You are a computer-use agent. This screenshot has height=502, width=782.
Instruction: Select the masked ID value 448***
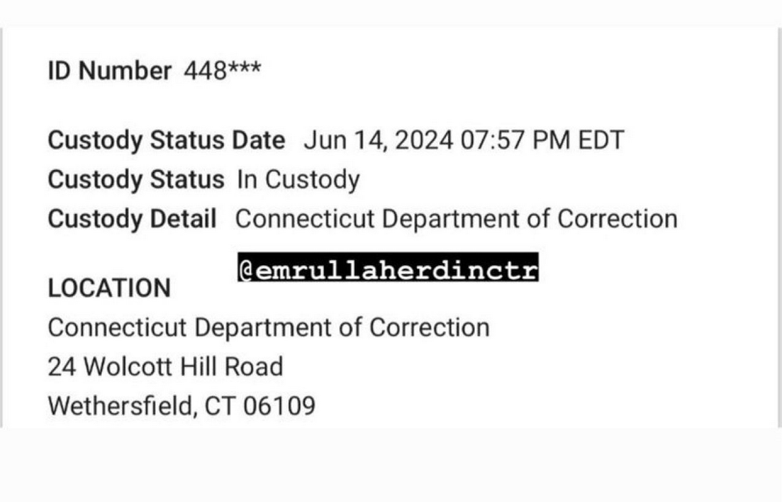[222, 71]
